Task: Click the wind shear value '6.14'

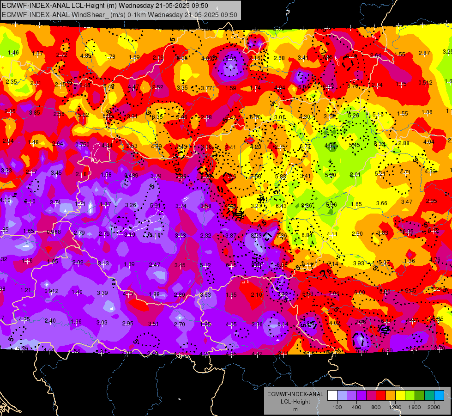Action: [283, 324]
